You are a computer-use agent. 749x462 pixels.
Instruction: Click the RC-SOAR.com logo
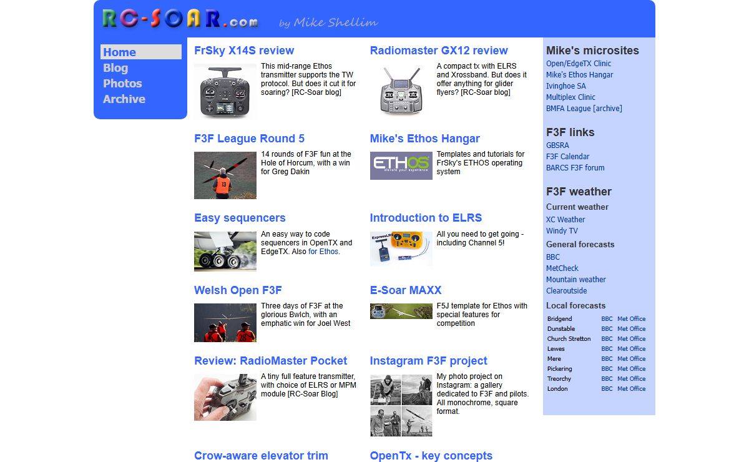(x=180, y=19)
